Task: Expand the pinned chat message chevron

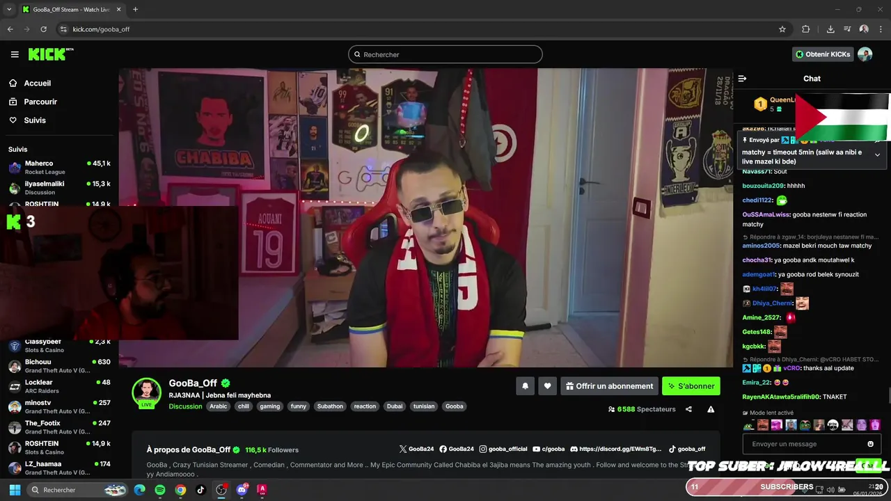Action: pyautogui.click(x=877, y=154)
